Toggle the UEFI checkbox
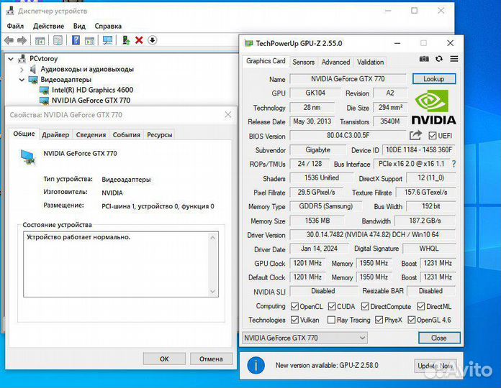The image size is (501, 388). point(433,136)
